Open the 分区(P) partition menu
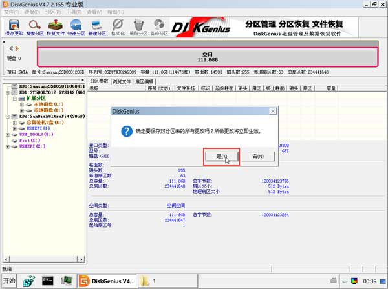The image size is (388, 289). click(x=53, y=12)
